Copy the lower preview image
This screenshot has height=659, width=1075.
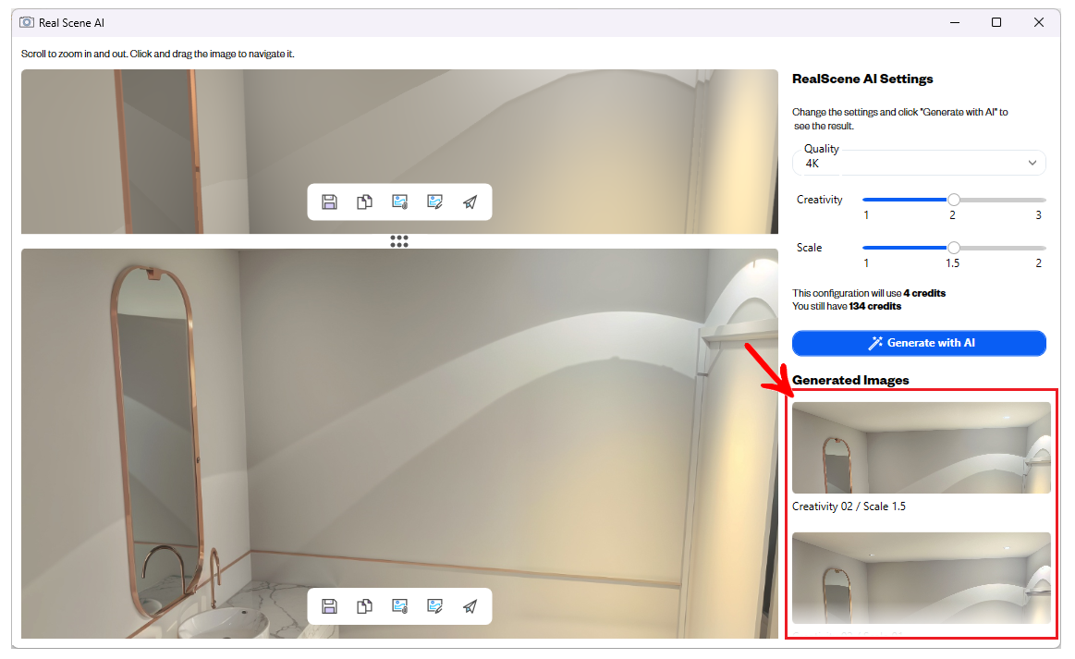pos(365,606)
